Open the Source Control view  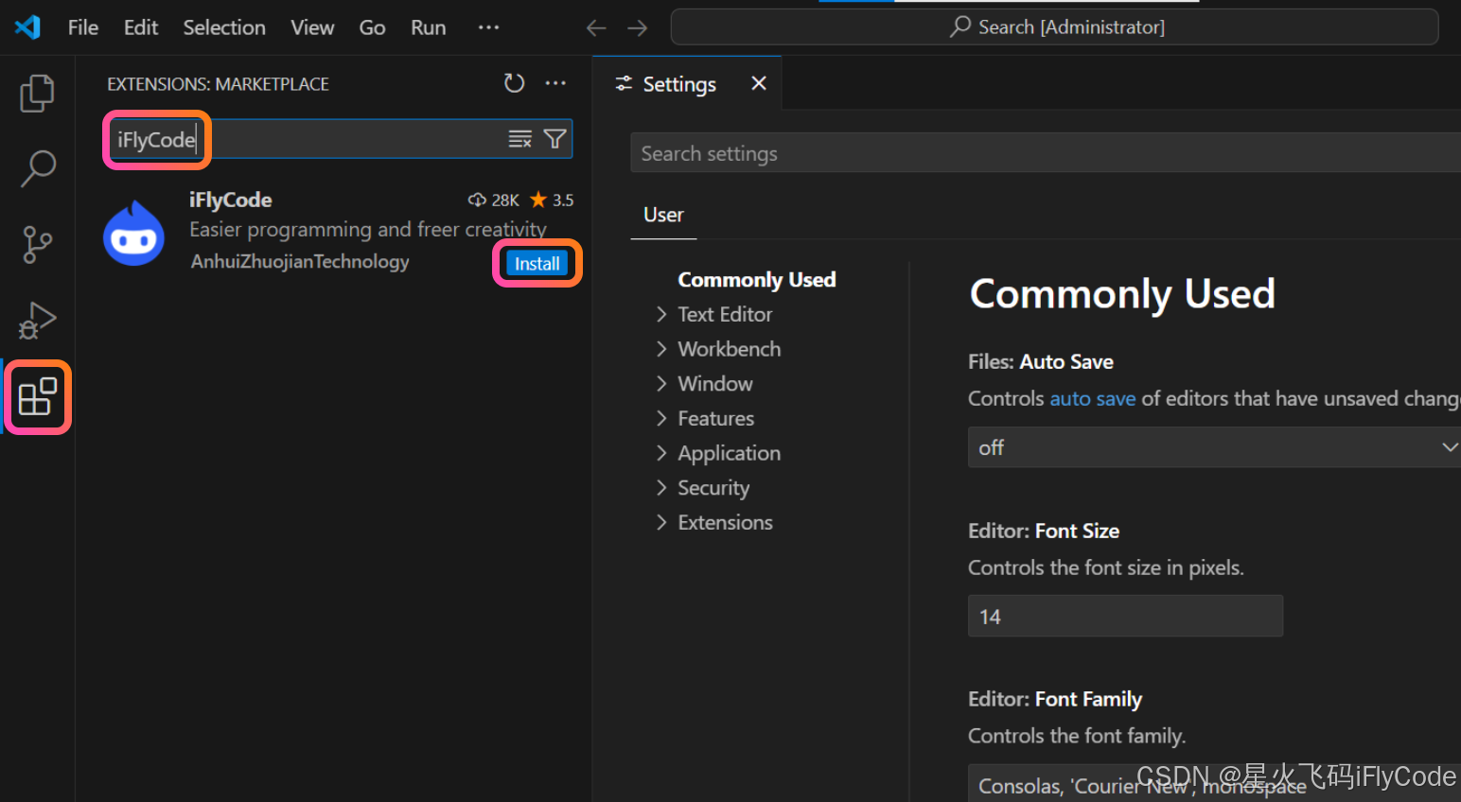coord(38,244)
